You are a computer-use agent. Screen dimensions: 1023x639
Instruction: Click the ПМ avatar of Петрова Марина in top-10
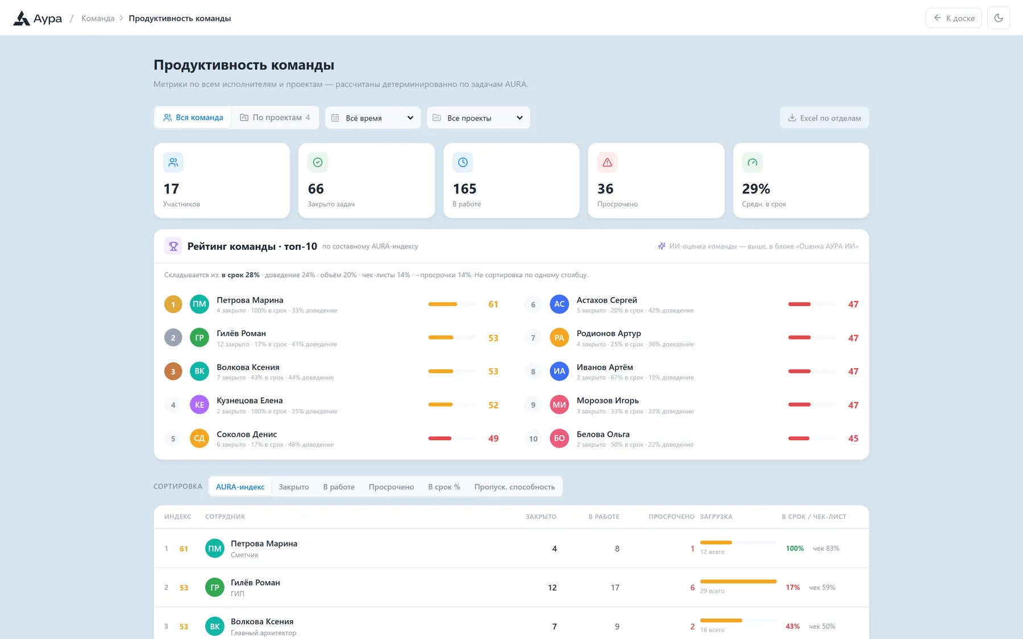pos(199,304)
